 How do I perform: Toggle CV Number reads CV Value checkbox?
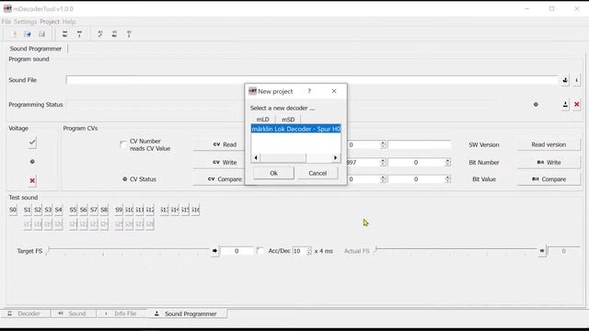[123, 144]
